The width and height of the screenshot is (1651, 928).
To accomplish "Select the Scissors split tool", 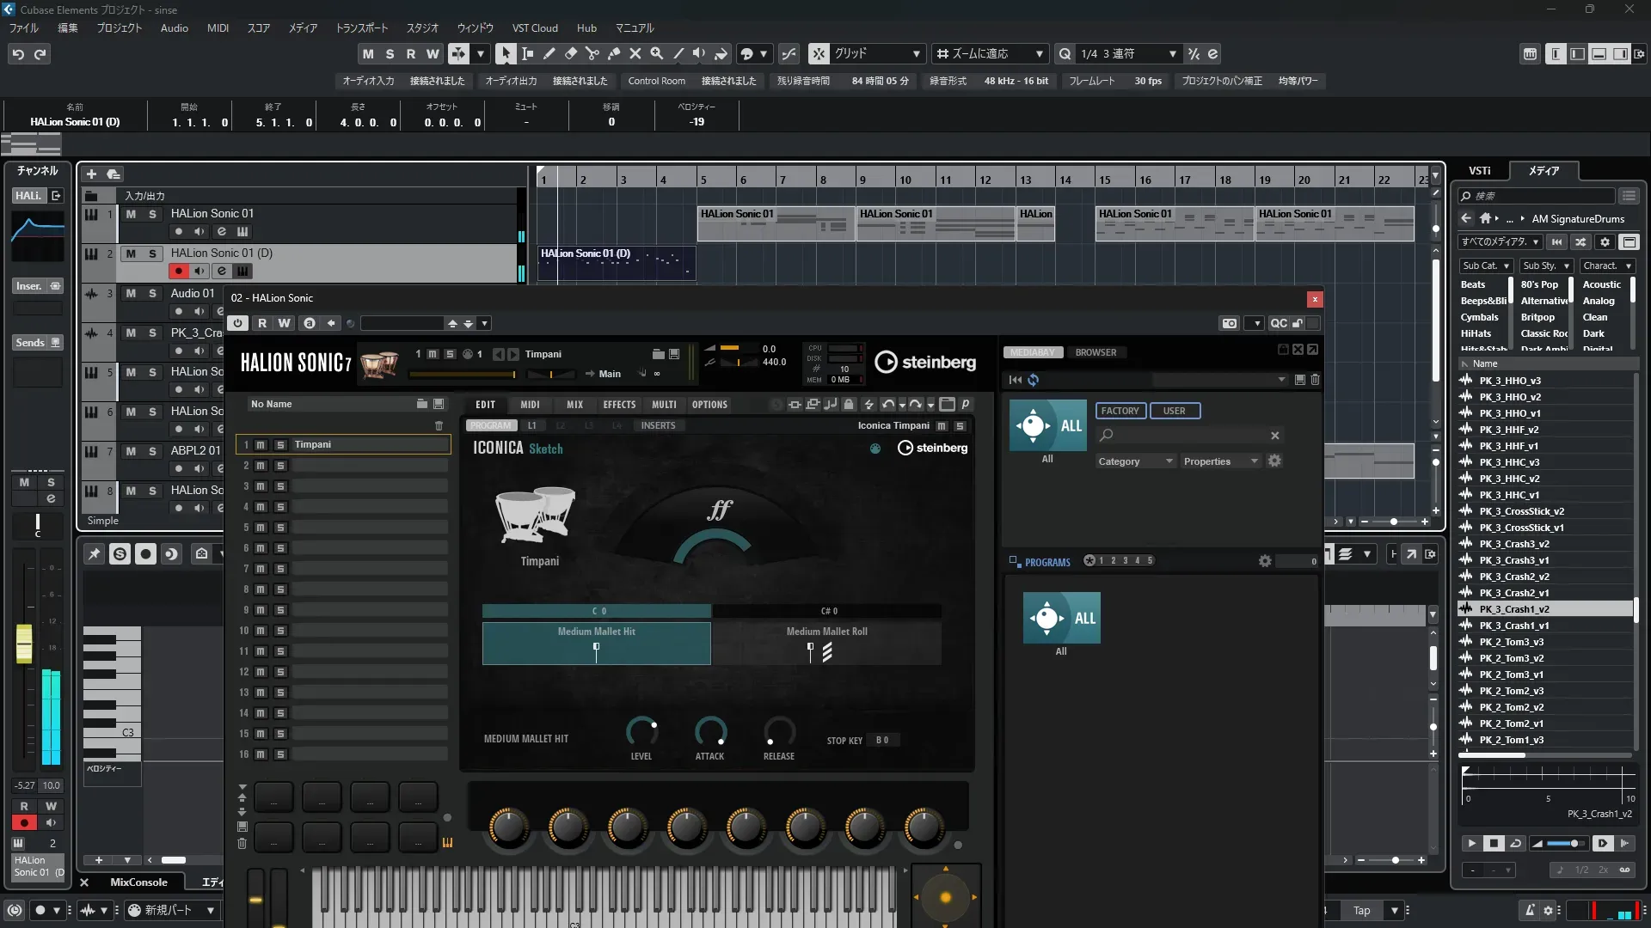I will (x=592, y=53).
